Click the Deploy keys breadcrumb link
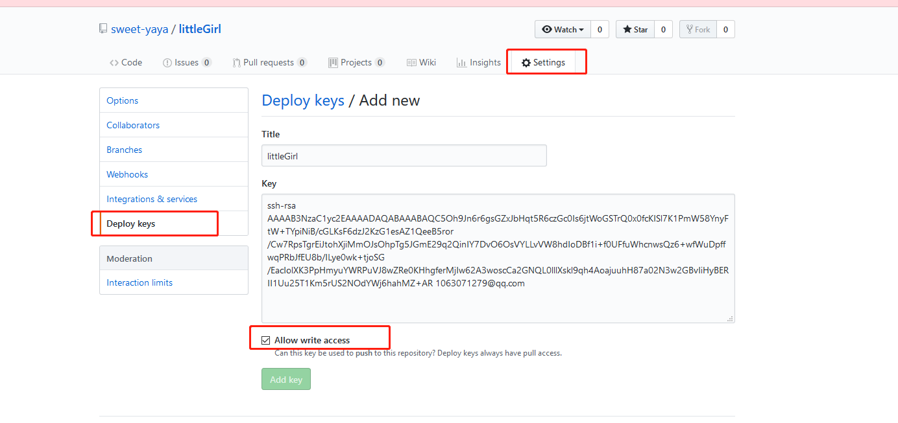The image size is (898, 423). click(x=303, y=100)
